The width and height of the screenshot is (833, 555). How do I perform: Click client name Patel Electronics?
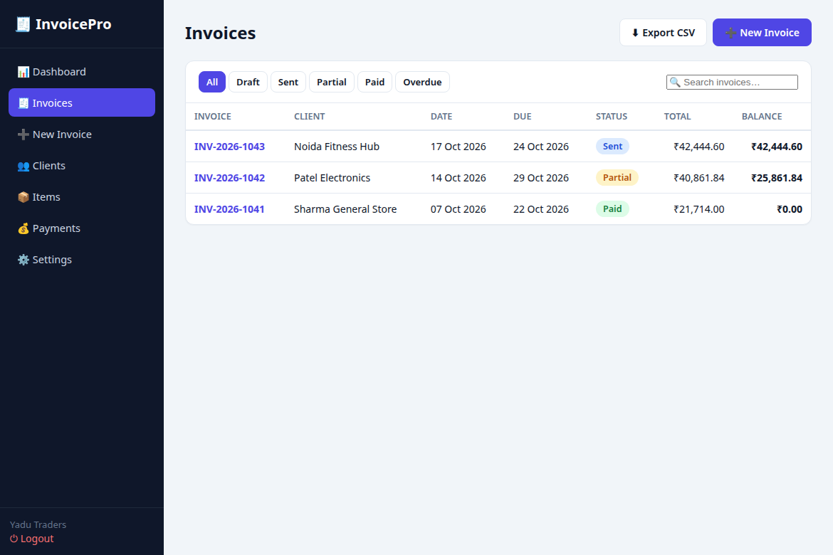pos(332,178)
